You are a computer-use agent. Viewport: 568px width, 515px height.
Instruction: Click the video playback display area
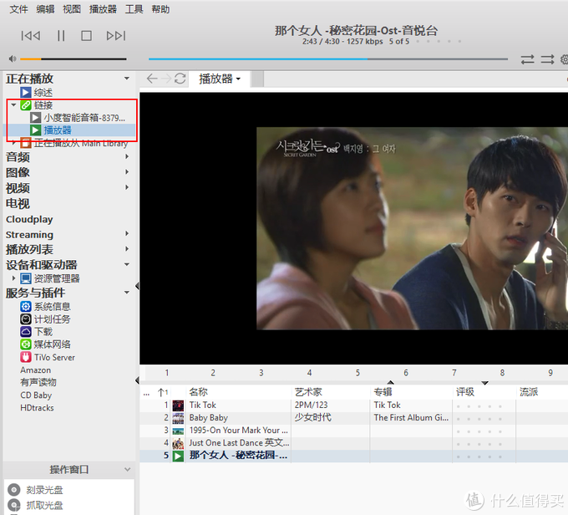[354, 228]
